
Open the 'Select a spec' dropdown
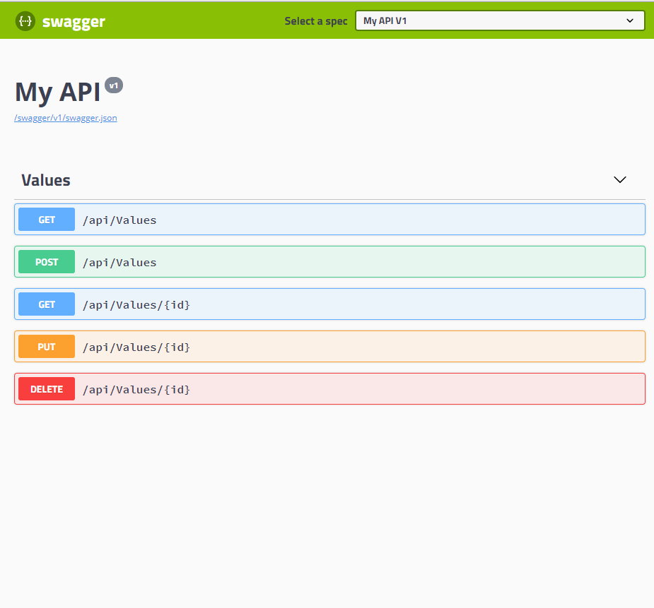500,20
